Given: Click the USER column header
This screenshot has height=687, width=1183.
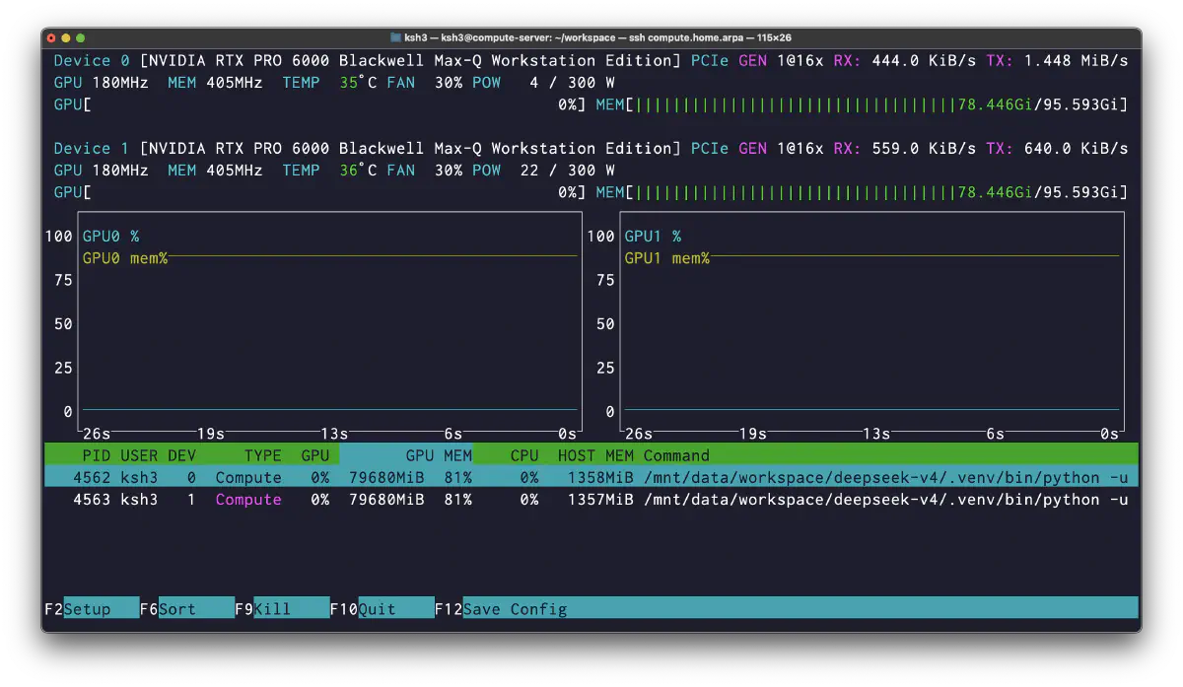Looking at the screenshot, I should [x=139, y=455].
